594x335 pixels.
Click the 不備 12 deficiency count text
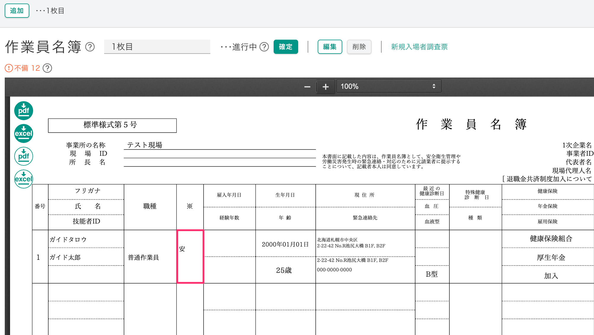pos(27,68)
